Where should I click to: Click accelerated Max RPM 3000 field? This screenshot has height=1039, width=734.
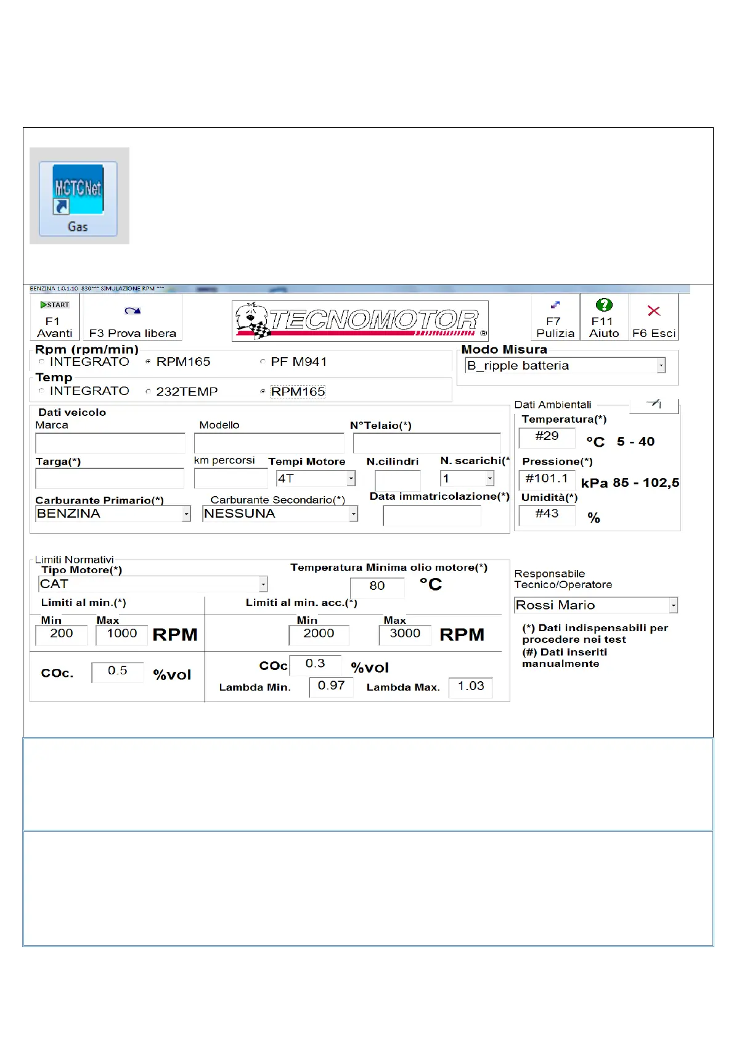coord(405,634)
